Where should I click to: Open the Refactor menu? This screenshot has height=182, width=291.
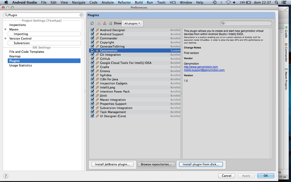click(x=124, y=2)
